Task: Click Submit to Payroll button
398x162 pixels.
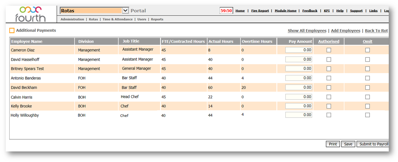Action: tap(374, 144)
